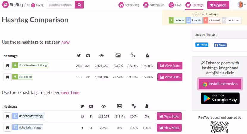Viewport: 247px width, 134px height.
Task: Click the RiteTag hashtag logo icon
Action: click(6, 5)
